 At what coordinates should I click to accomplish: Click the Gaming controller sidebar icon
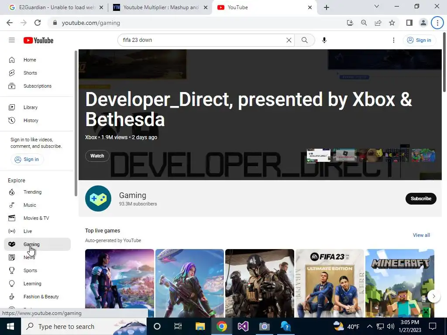[x=12, y=244]
